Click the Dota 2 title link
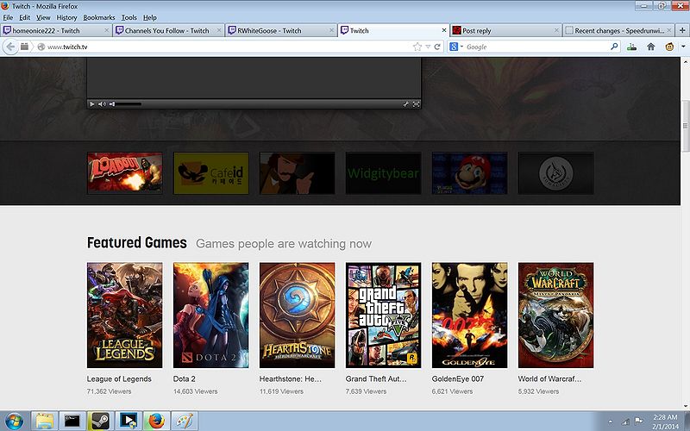 (x=184, y=378)
